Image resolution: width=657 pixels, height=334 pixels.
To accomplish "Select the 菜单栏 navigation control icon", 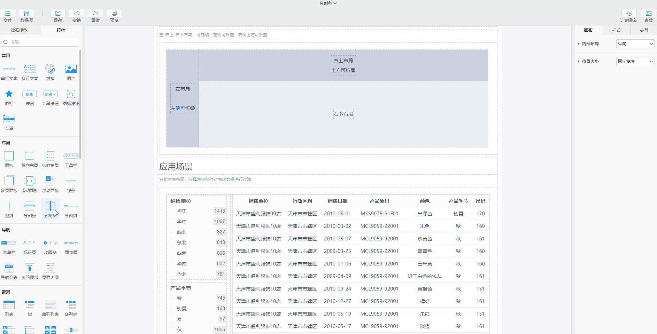I will [9, 242].
